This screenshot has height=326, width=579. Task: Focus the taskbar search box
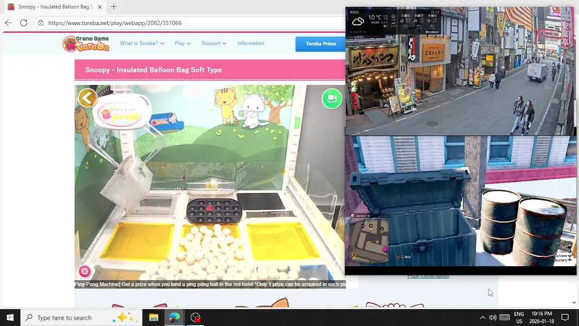[x=81, y=317]
